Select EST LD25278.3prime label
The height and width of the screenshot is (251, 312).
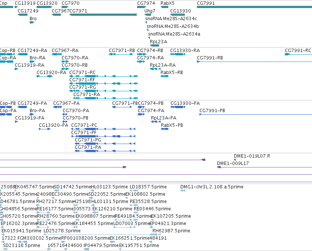(62, 231)
